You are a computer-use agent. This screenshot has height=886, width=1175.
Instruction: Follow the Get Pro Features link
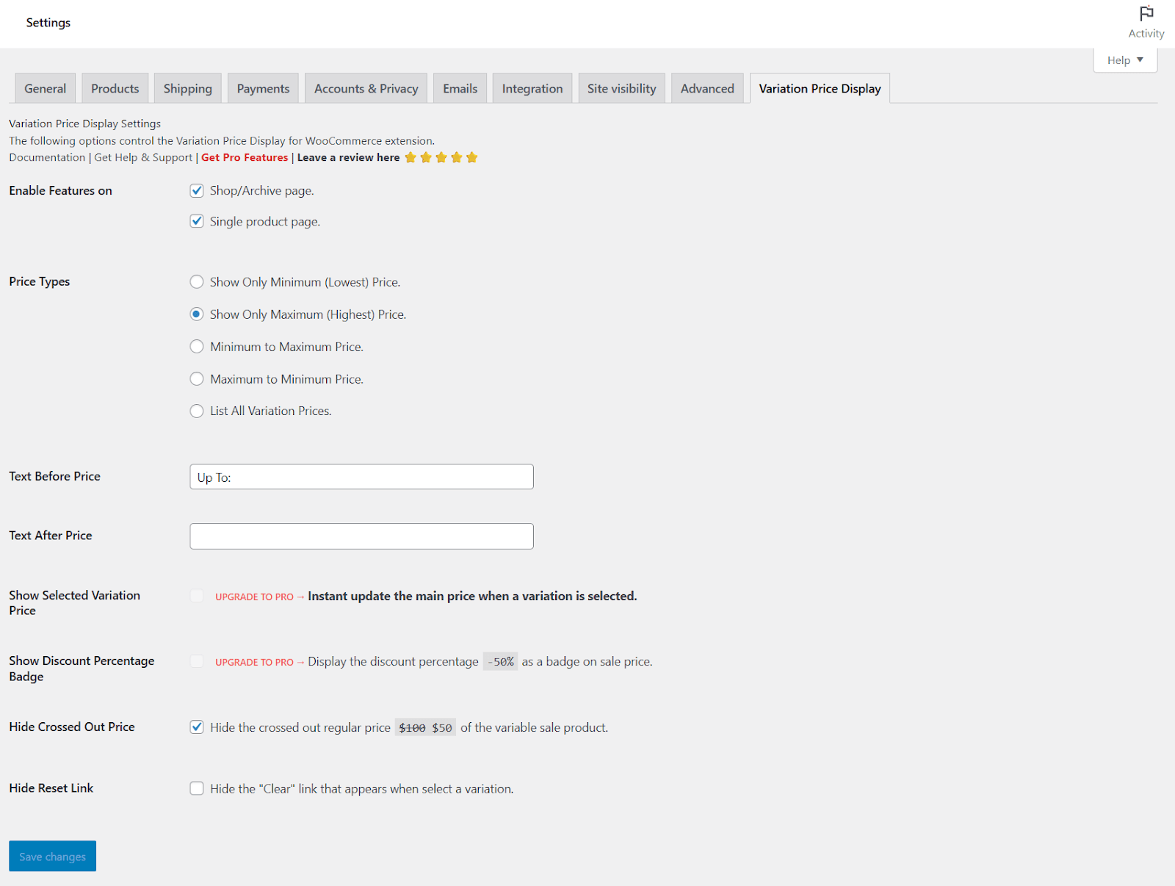pyautogui.click(x=245, y=157)
